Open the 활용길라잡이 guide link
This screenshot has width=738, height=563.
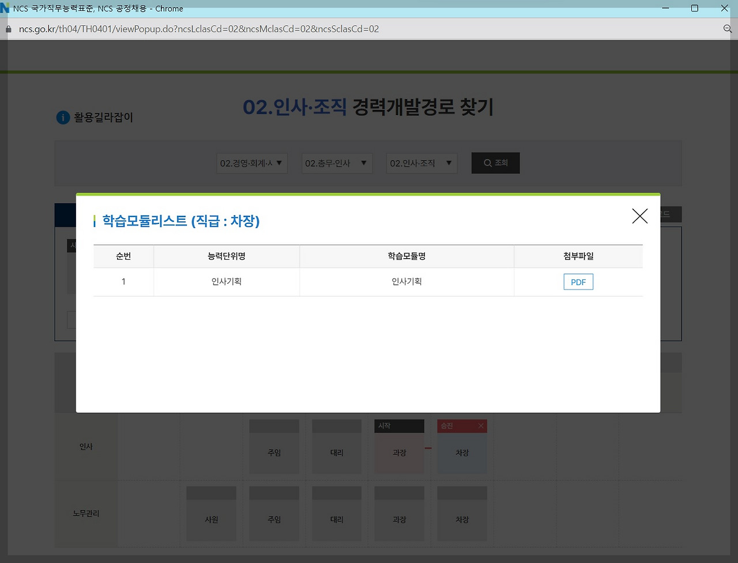pyautogui.click(x=95, y=117)
